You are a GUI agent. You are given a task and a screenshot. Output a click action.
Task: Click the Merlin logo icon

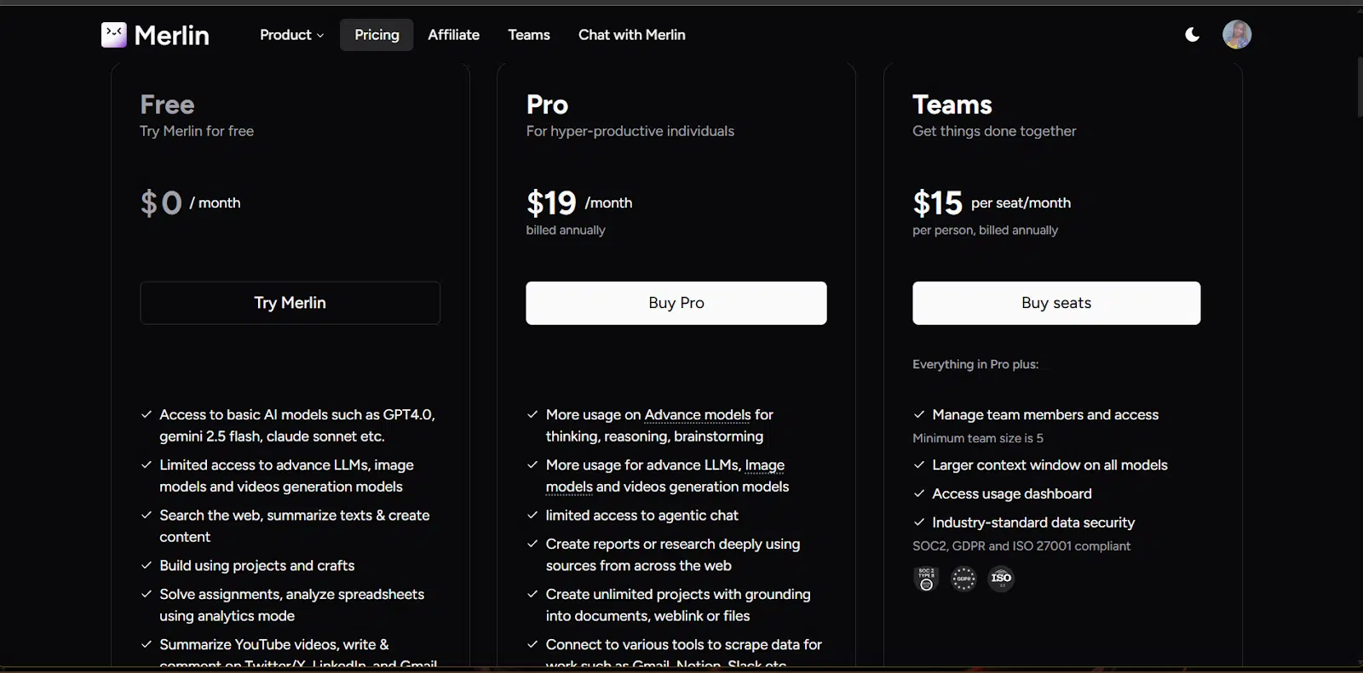pyautogui.click(x=114, y=35)
